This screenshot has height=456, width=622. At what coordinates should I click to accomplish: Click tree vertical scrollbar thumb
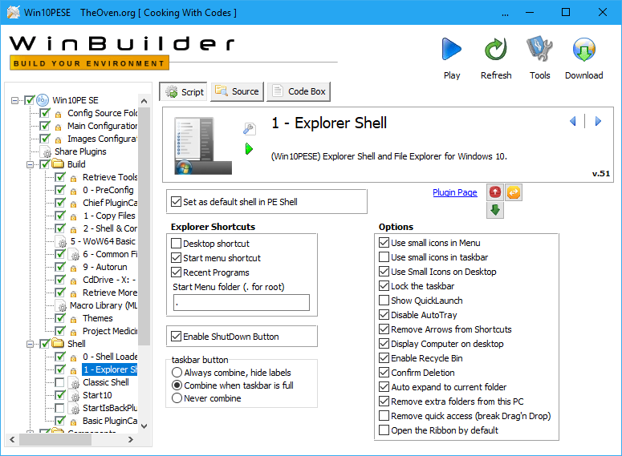point(144,226)
